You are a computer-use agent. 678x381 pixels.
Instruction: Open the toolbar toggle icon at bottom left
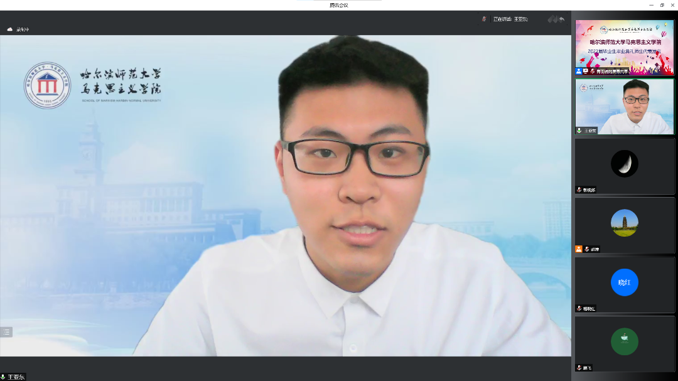click(6, 332)
